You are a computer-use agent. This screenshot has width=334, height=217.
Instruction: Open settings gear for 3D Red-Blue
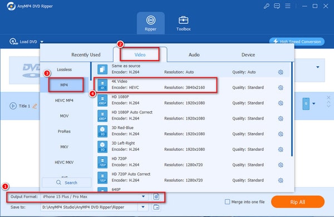tap(281, 134)
